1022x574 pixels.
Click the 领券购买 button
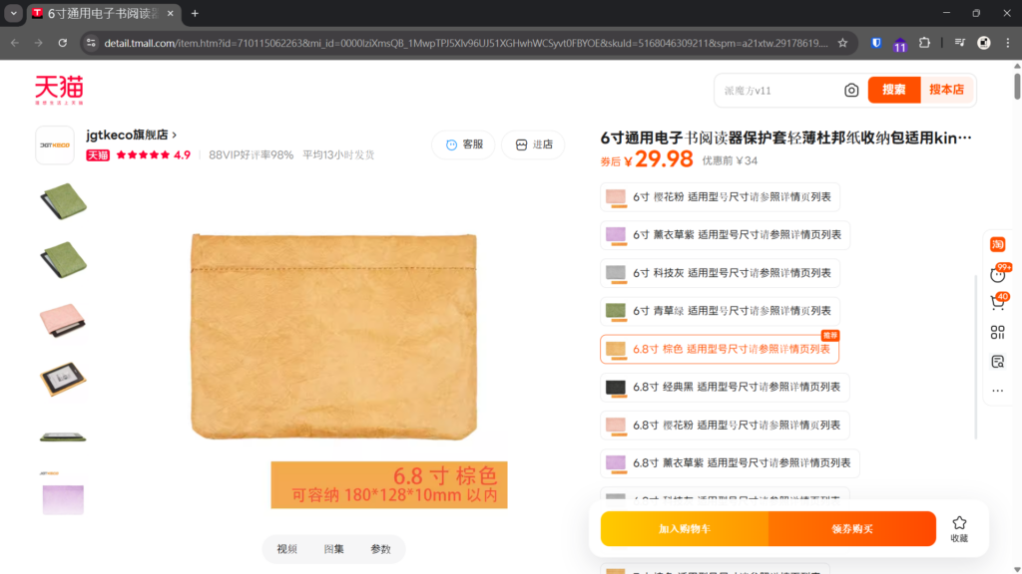[x=851, y=529]
